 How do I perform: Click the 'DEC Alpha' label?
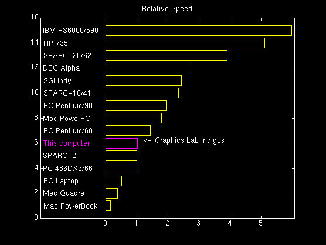tap(62, 68)
